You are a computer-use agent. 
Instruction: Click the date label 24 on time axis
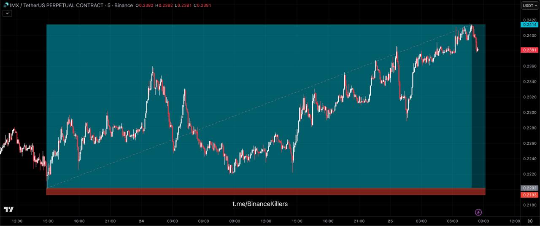[141, 221]
